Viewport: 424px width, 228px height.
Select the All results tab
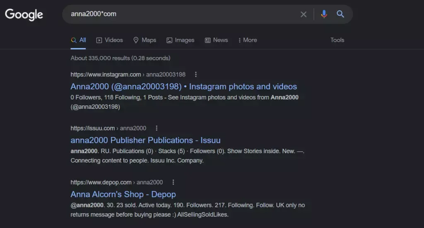pyautogui.click(x=78, y=40)
